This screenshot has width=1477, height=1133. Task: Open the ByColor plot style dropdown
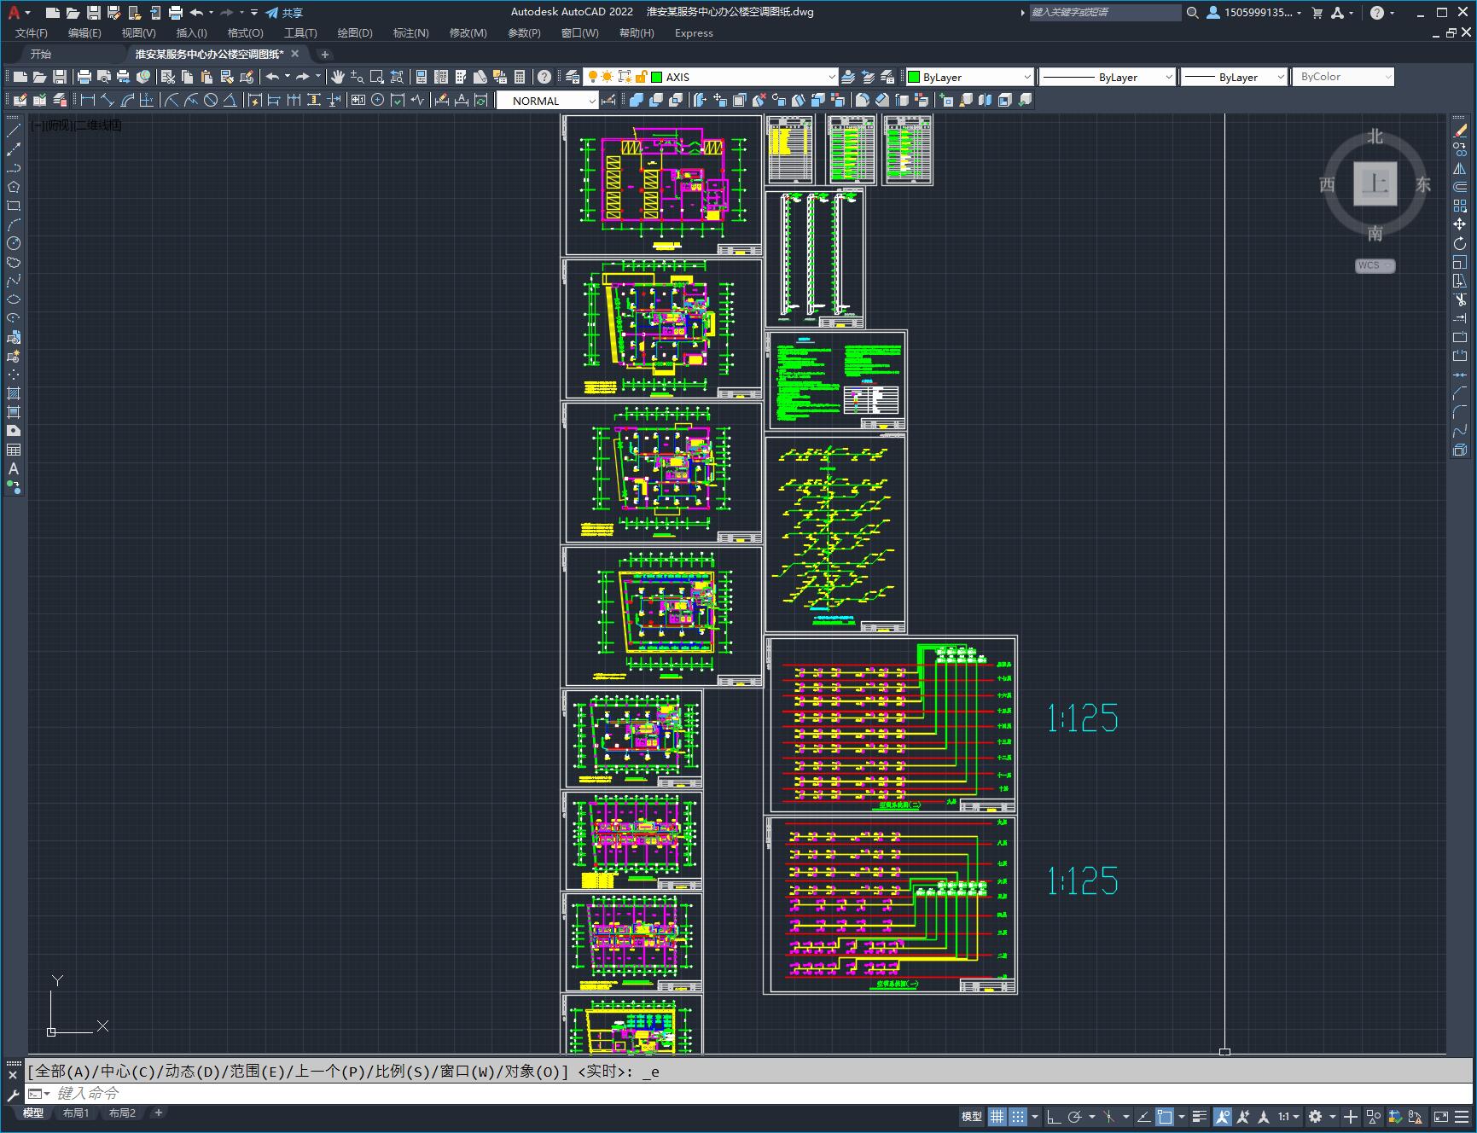[1387, 77]
